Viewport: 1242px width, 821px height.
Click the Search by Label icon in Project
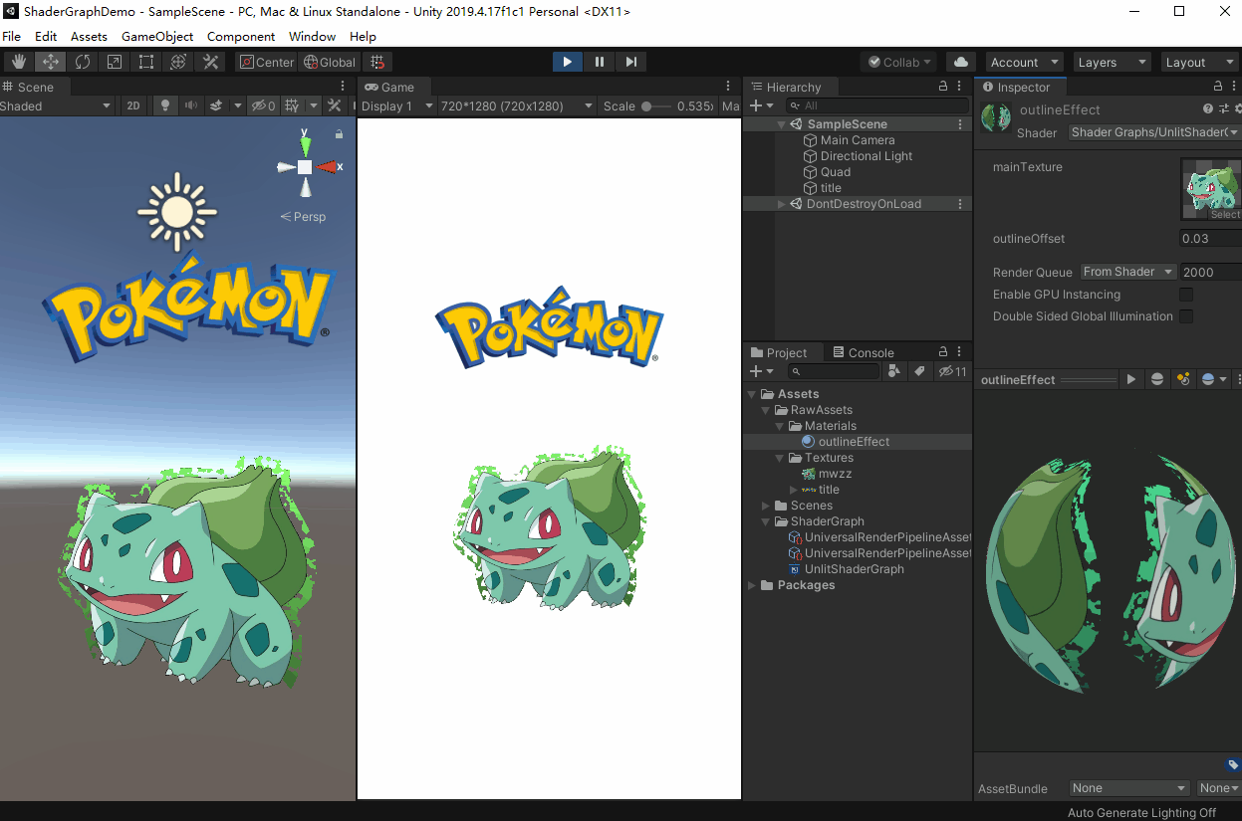[x=918, y=371]
